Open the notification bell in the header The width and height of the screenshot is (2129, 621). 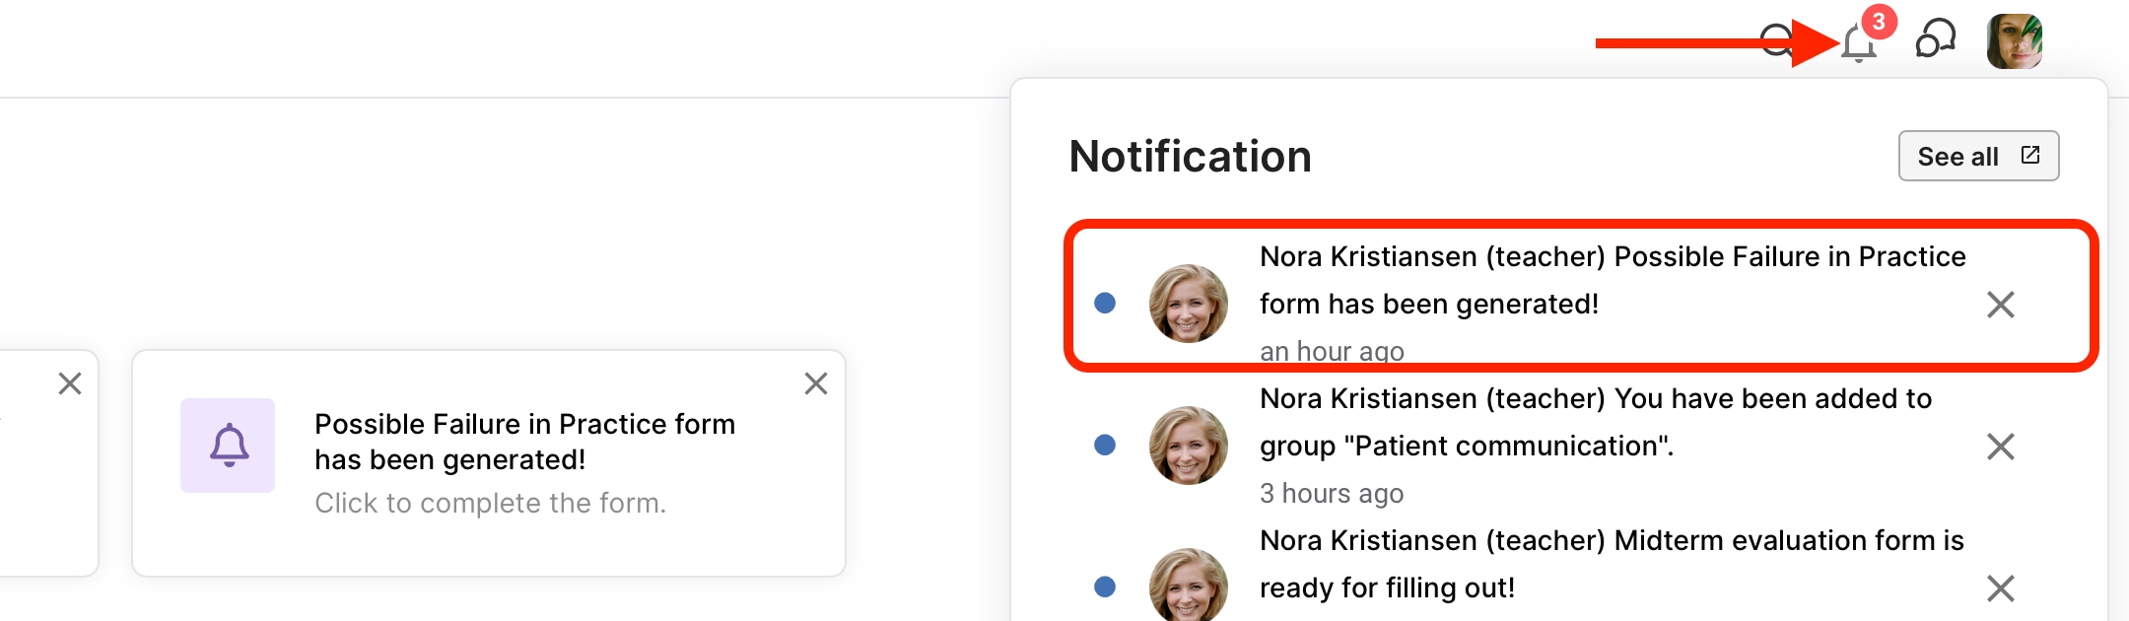(1859, 42)
